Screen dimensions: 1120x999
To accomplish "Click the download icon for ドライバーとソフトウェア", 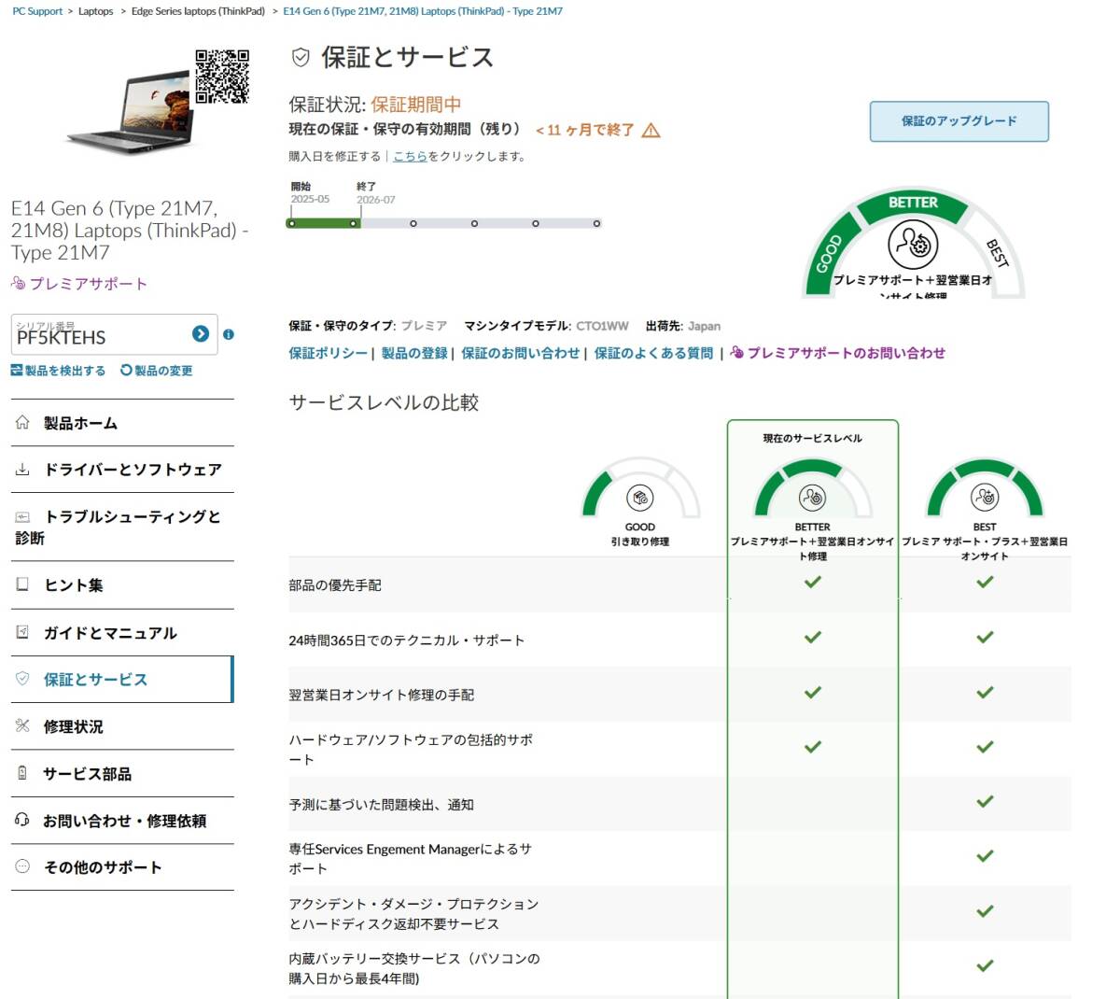I will pyautogui.click(x=22, y=470).
